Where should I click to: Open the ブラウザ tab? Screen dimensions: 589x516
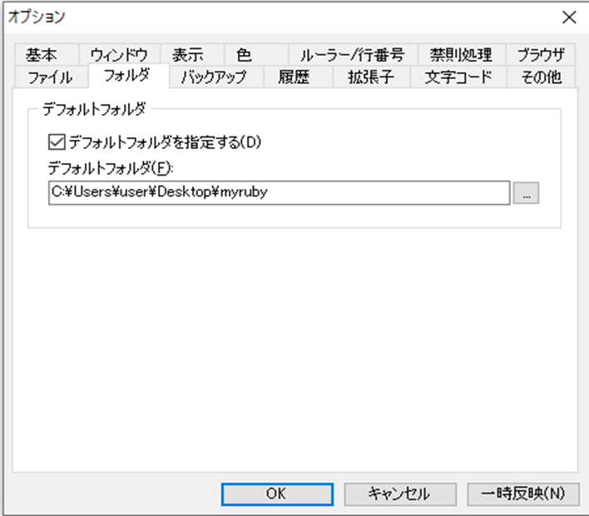[x=540, y=56]
